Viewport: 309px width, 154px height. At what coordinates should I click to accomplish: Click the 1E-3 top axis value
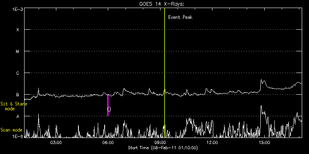pos(18,9)
